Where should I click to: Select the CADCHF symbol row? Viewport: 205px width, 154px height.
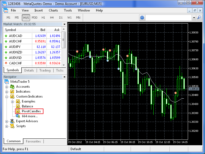32,63
